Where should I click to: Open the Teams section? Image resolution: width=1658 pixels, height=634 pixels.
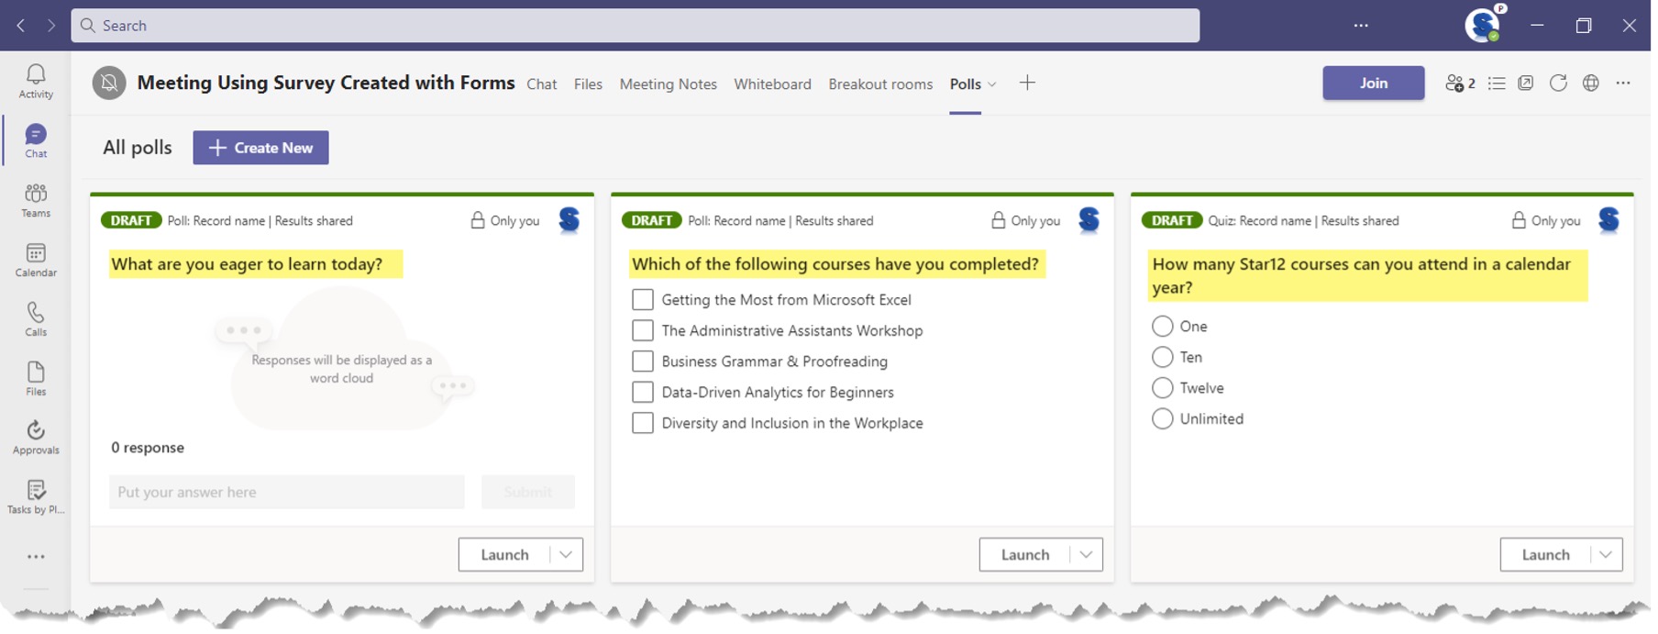click(x=36, y=201)
